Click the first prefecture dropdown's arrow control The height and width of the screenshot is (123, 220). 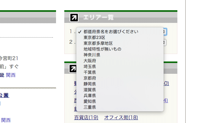click(165, 32)
